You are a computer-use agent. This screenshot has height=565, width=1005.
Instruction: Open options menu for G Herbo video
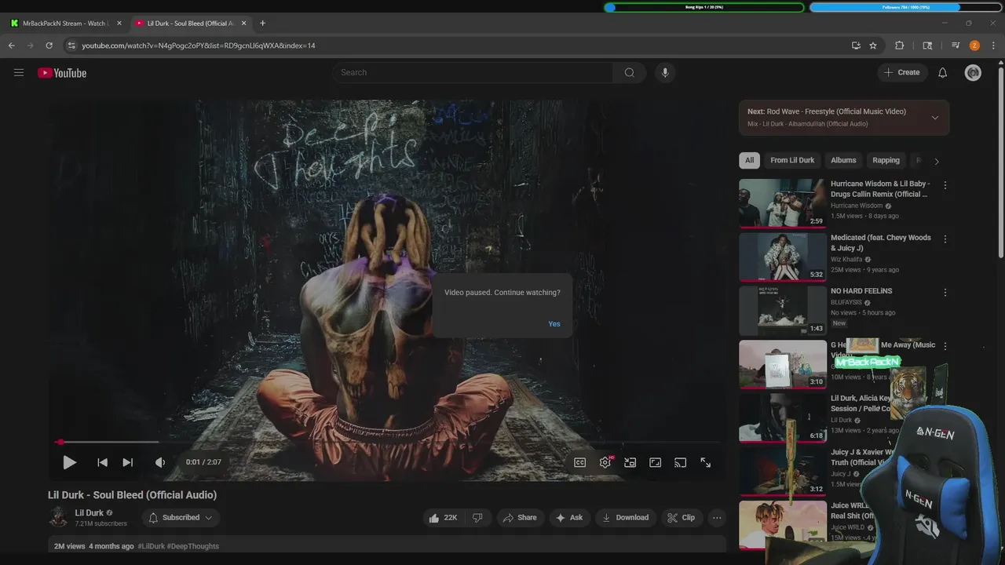tap(945, 346)
